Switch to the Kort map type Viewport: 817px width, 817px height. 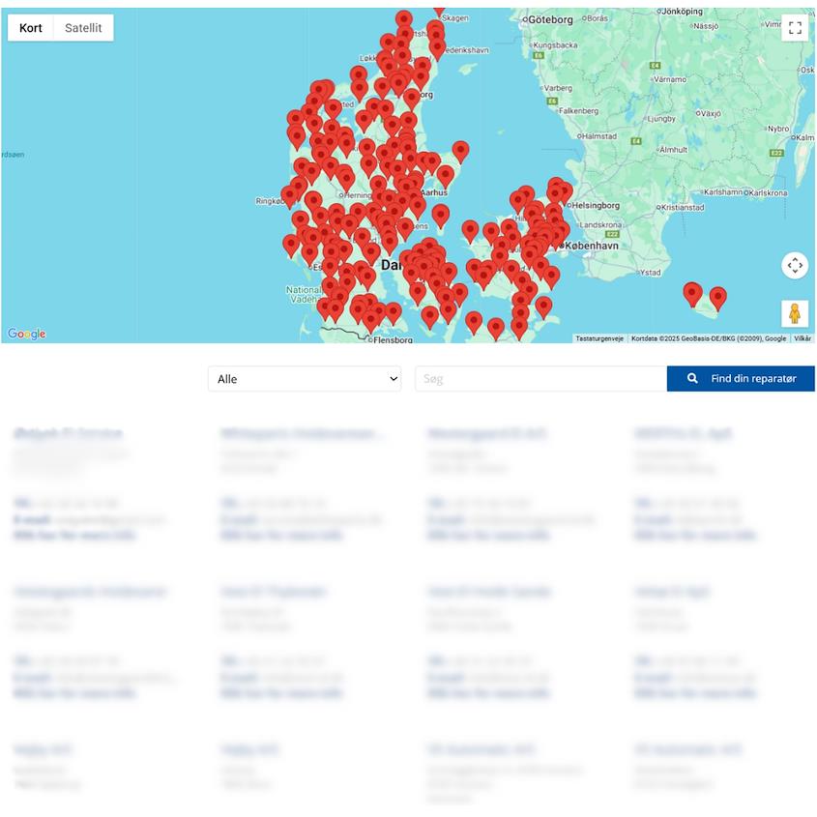click(x=31, y=28)
